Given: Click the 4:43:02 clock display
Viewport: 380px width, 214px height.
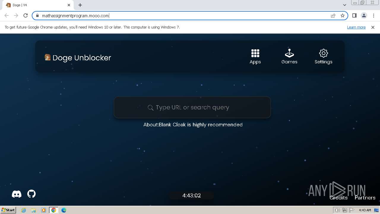Looking at the screenshot, I should pos(191,195).
